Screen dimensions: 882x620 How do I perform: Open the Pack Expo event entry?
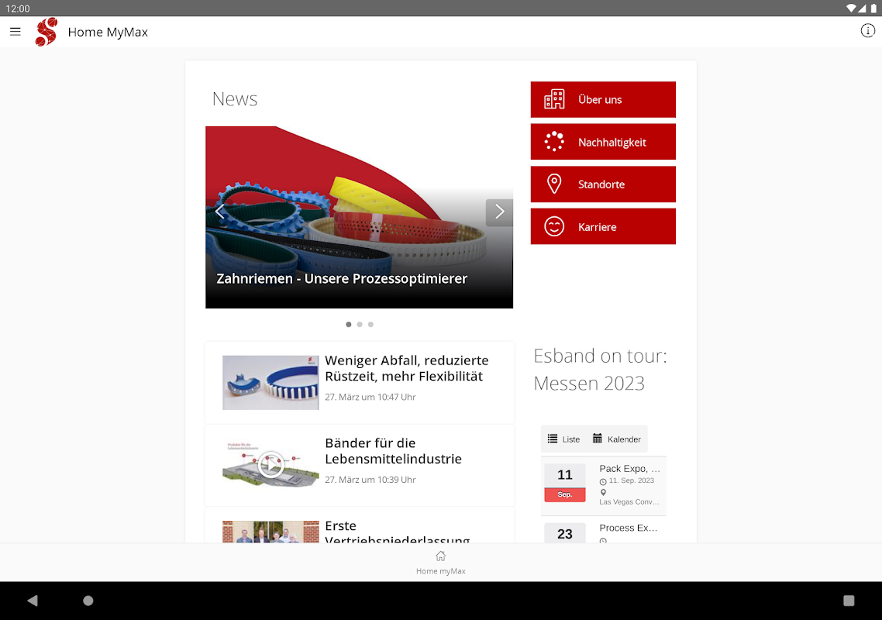604,485
